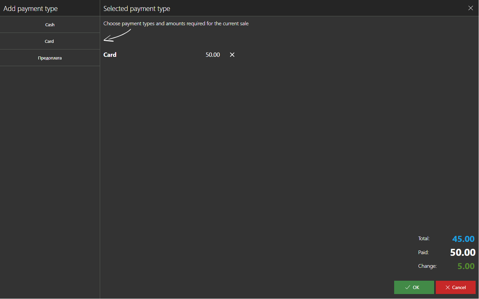
Task: Click the Paid value 50.00 at bottom
Action: 462,252
